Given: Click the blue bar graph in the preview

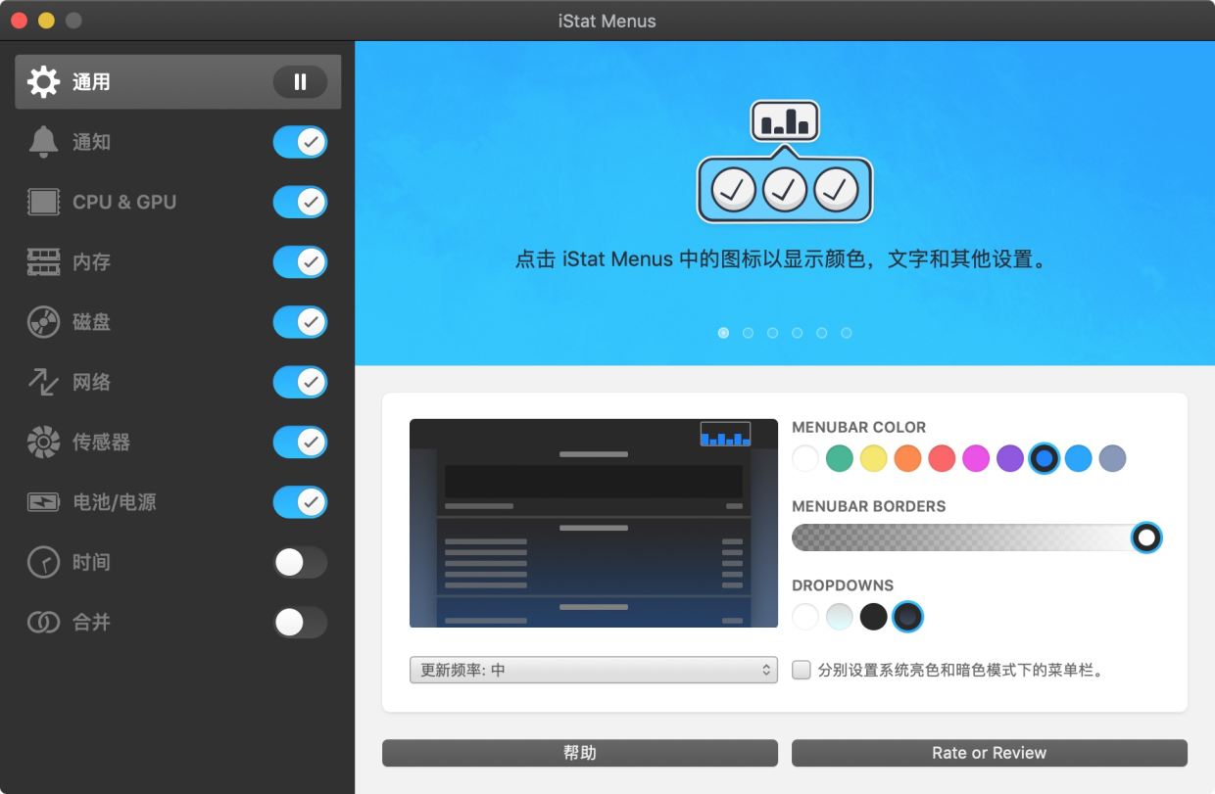Looking at the screenshot, I should tap(726, 435).
